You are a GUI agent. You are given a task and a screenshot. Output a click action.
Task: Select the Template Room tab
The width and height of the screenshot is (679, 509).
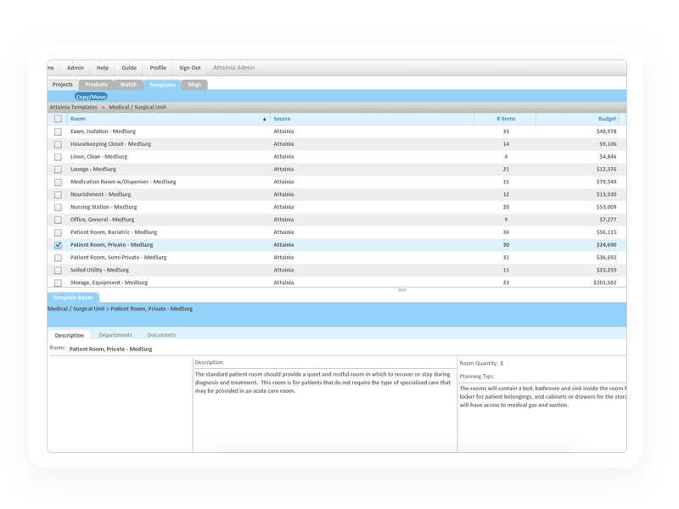[73, 298]
